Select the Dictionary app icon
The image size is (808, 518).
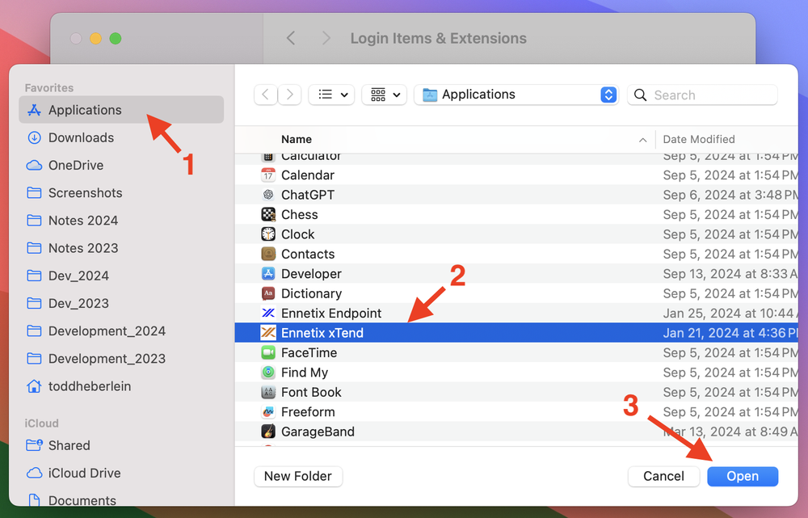pos(268,293)
